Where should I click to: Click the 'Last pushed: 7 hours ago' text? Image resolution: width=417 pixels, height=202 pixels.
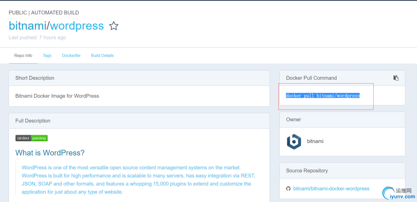(37, 38)
